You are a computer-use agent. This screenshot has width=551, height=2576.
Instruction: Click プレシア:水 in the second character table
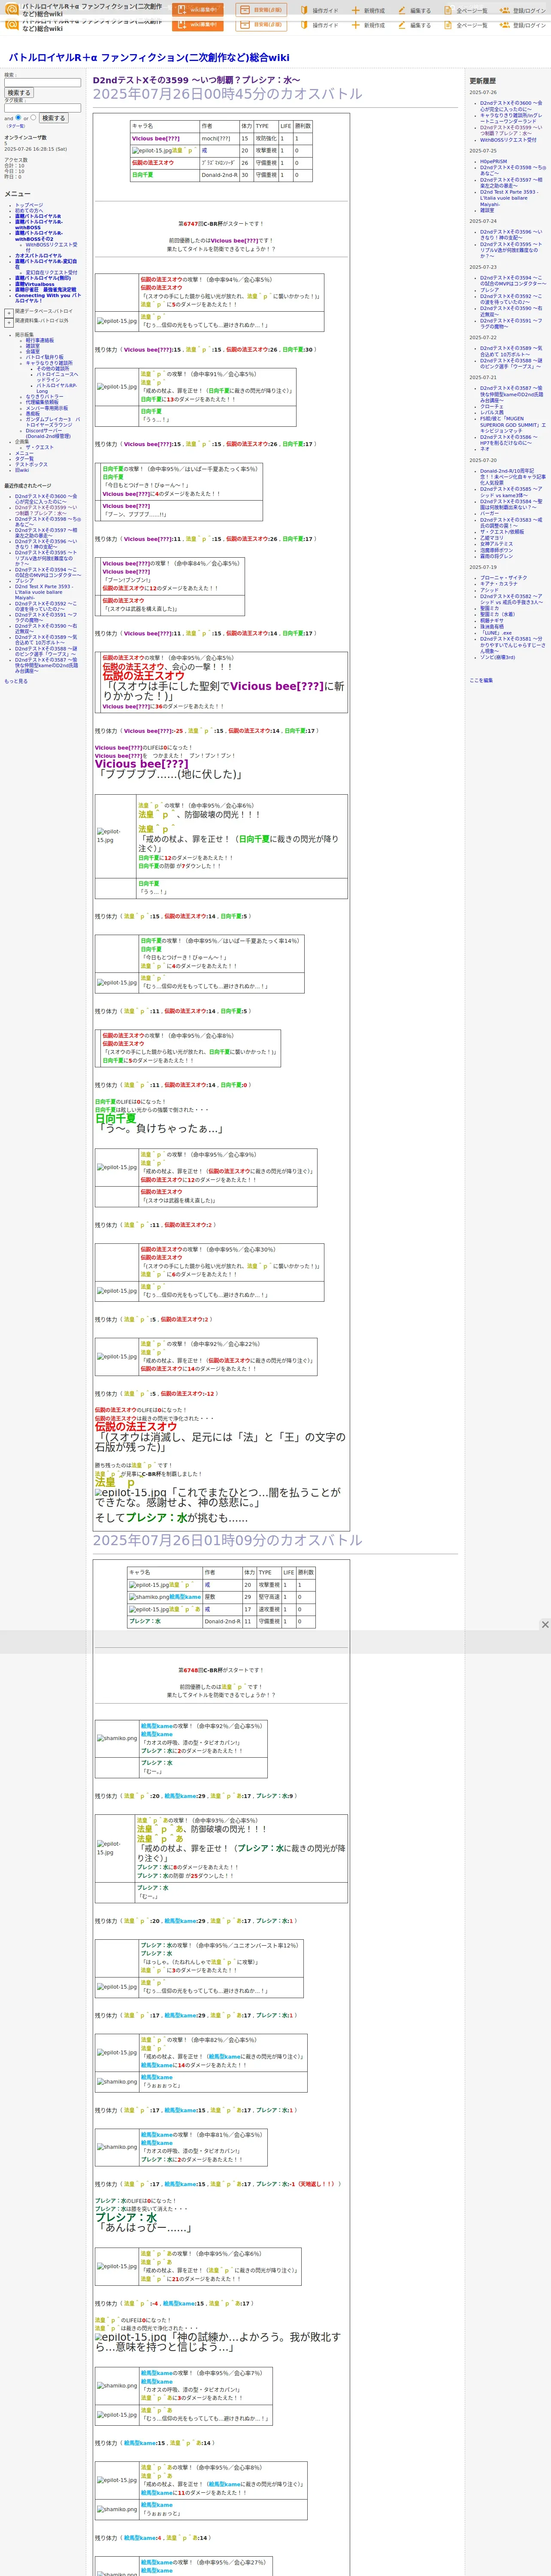tap(145, 1621)
